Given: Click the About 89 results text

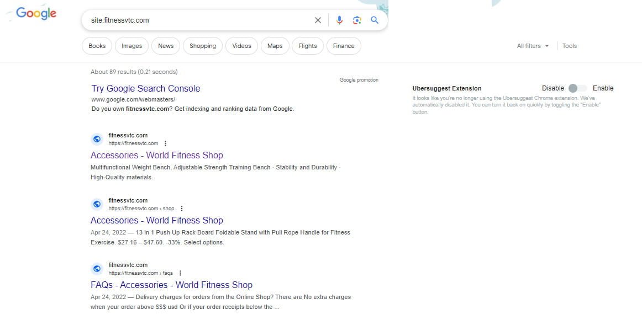Looking at the screenshot, I should (134, 72).
